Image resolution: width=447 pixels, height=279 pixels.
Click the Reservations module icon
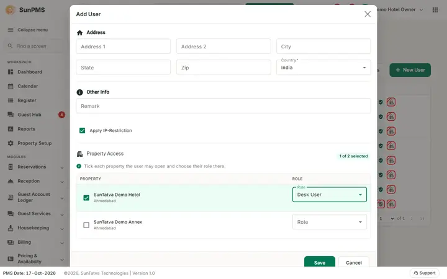pos(11,167)
